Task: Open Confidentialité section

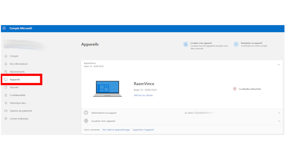Action: pos(17,95)
